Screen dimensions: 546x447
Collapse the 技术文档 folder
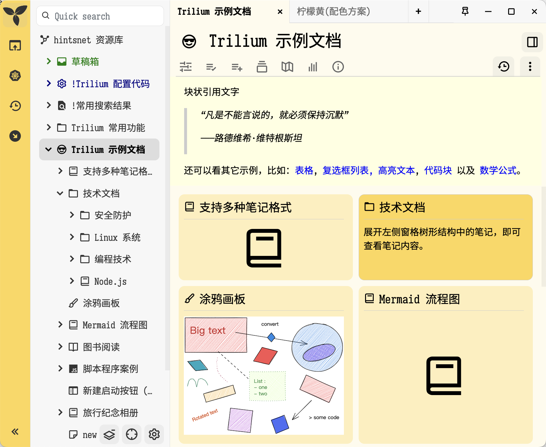pyautogui.click(x=60, y=193)
